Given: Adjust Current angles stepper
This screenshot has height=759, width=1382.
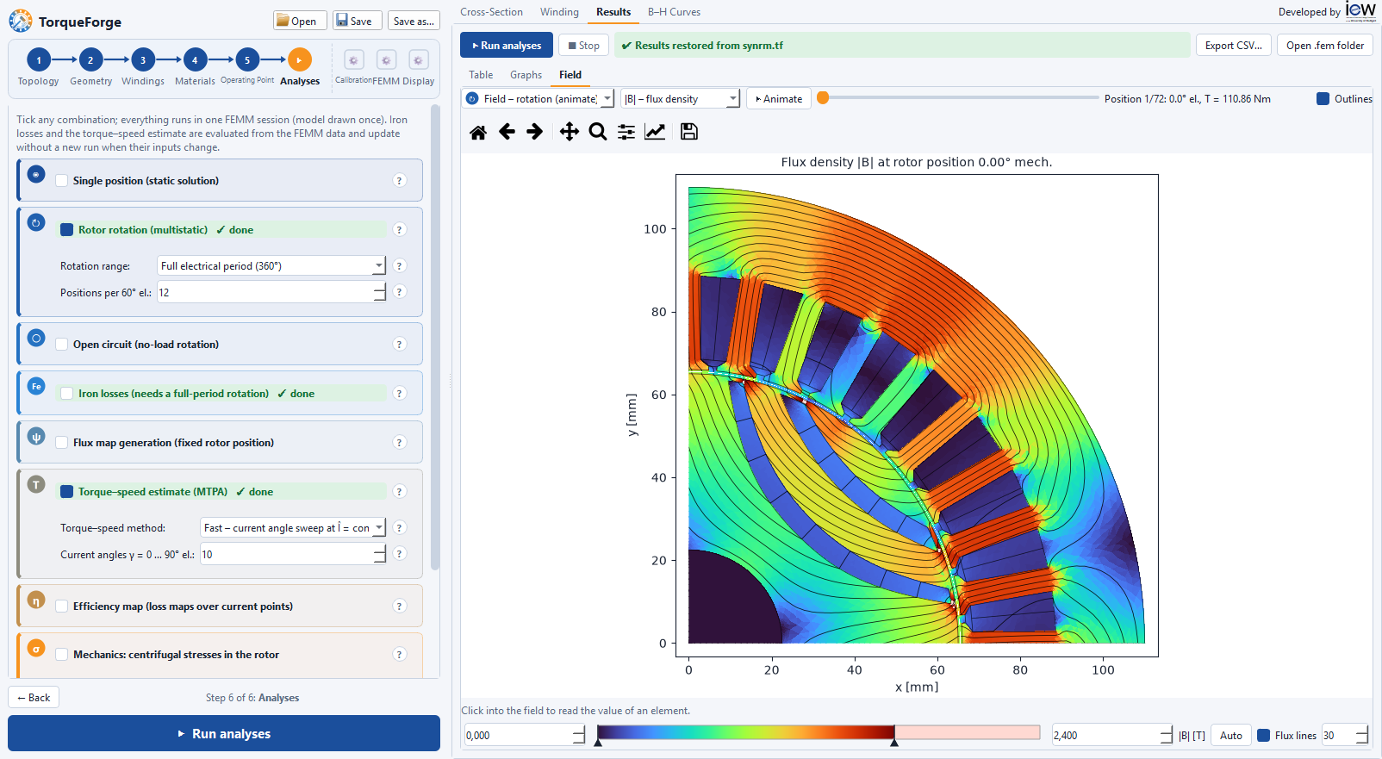Looking at the screenshot, I should (x=380, y=555).
